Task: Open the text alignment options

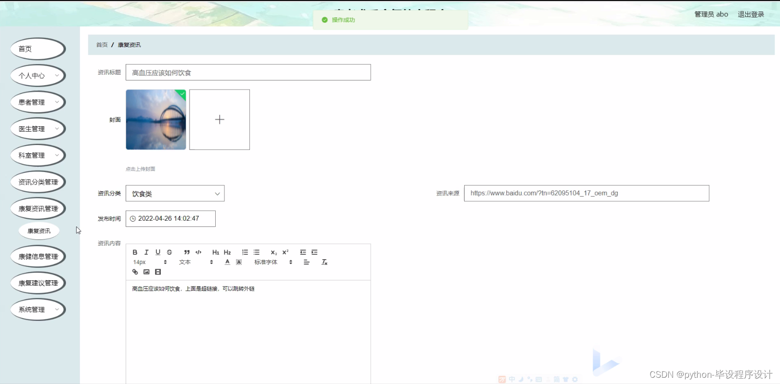Action: pyautogui.click(x=306, y=262)
